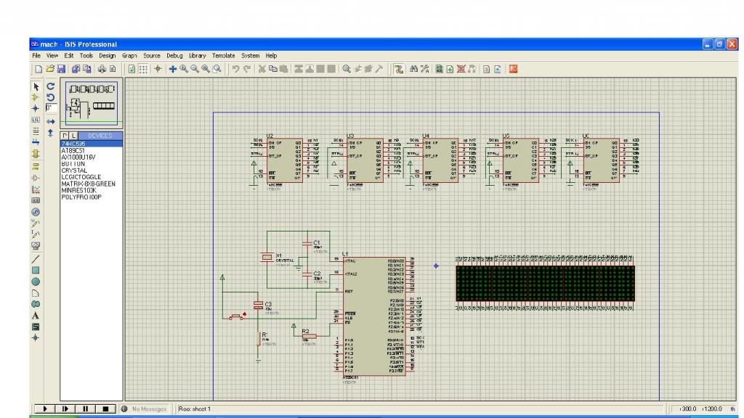The height and width of the screenshot is (418, 744).
Task: Choose the subcircuit mode tool
Action: pyautogui.click(x=36, y=154)
